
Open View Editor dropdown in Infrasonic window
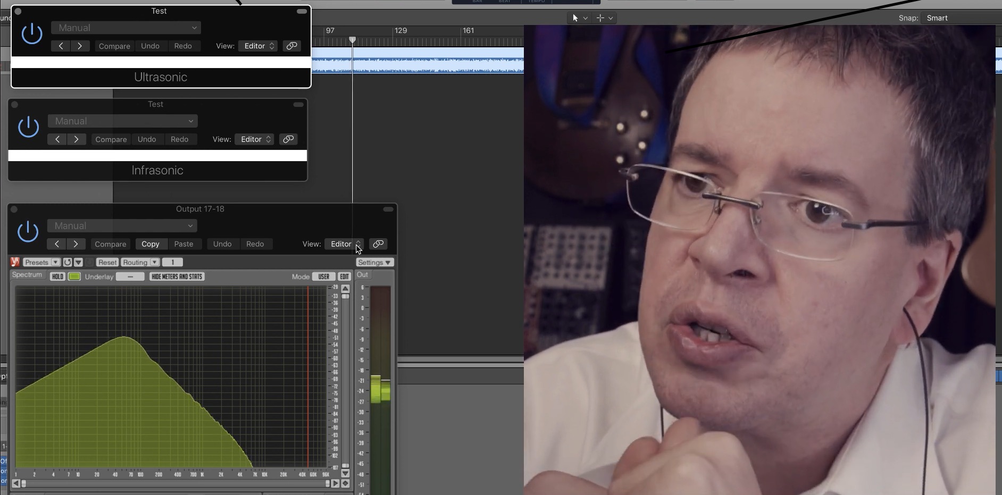point(254,139)
